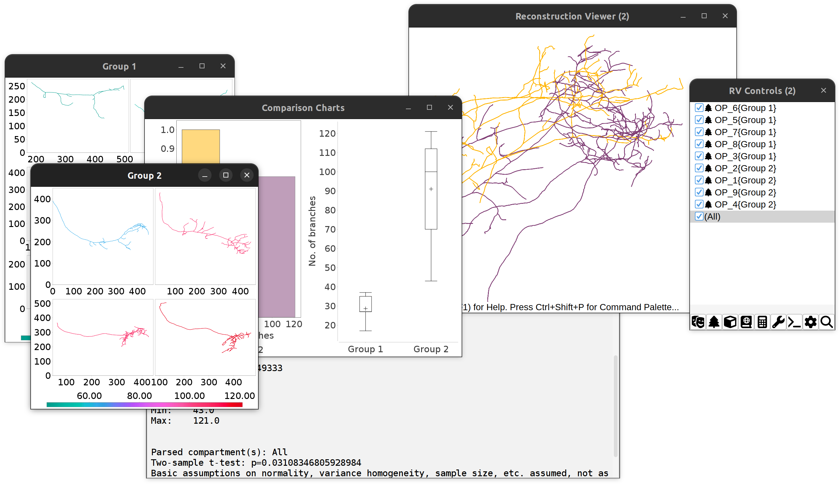
Task: Toggle the OP_8{Group 1} checkbox
Action: point(699,144)
